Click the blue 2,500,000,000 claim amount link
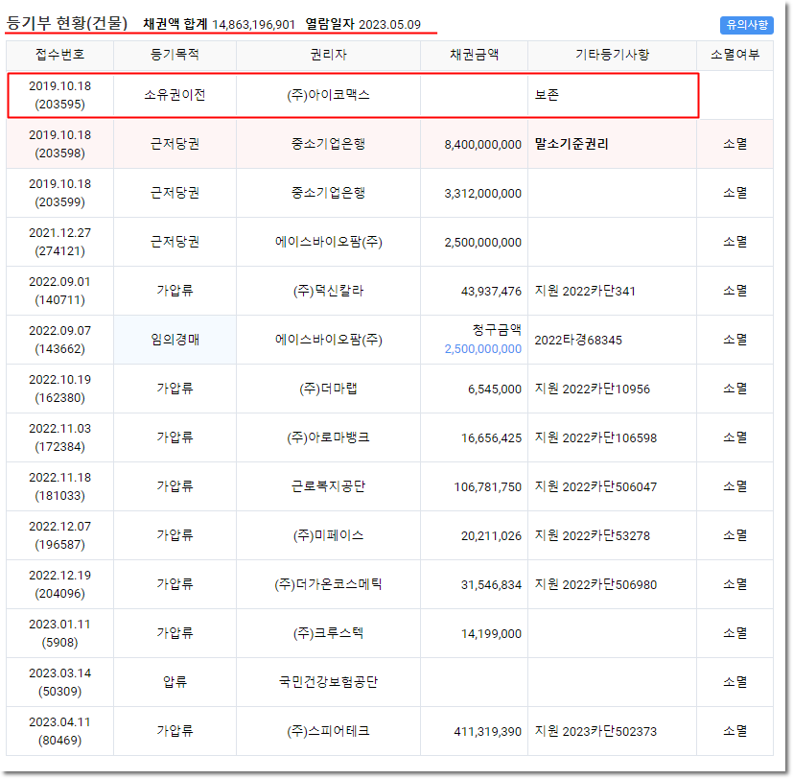The image size is (793, 779). pos(482,349)
